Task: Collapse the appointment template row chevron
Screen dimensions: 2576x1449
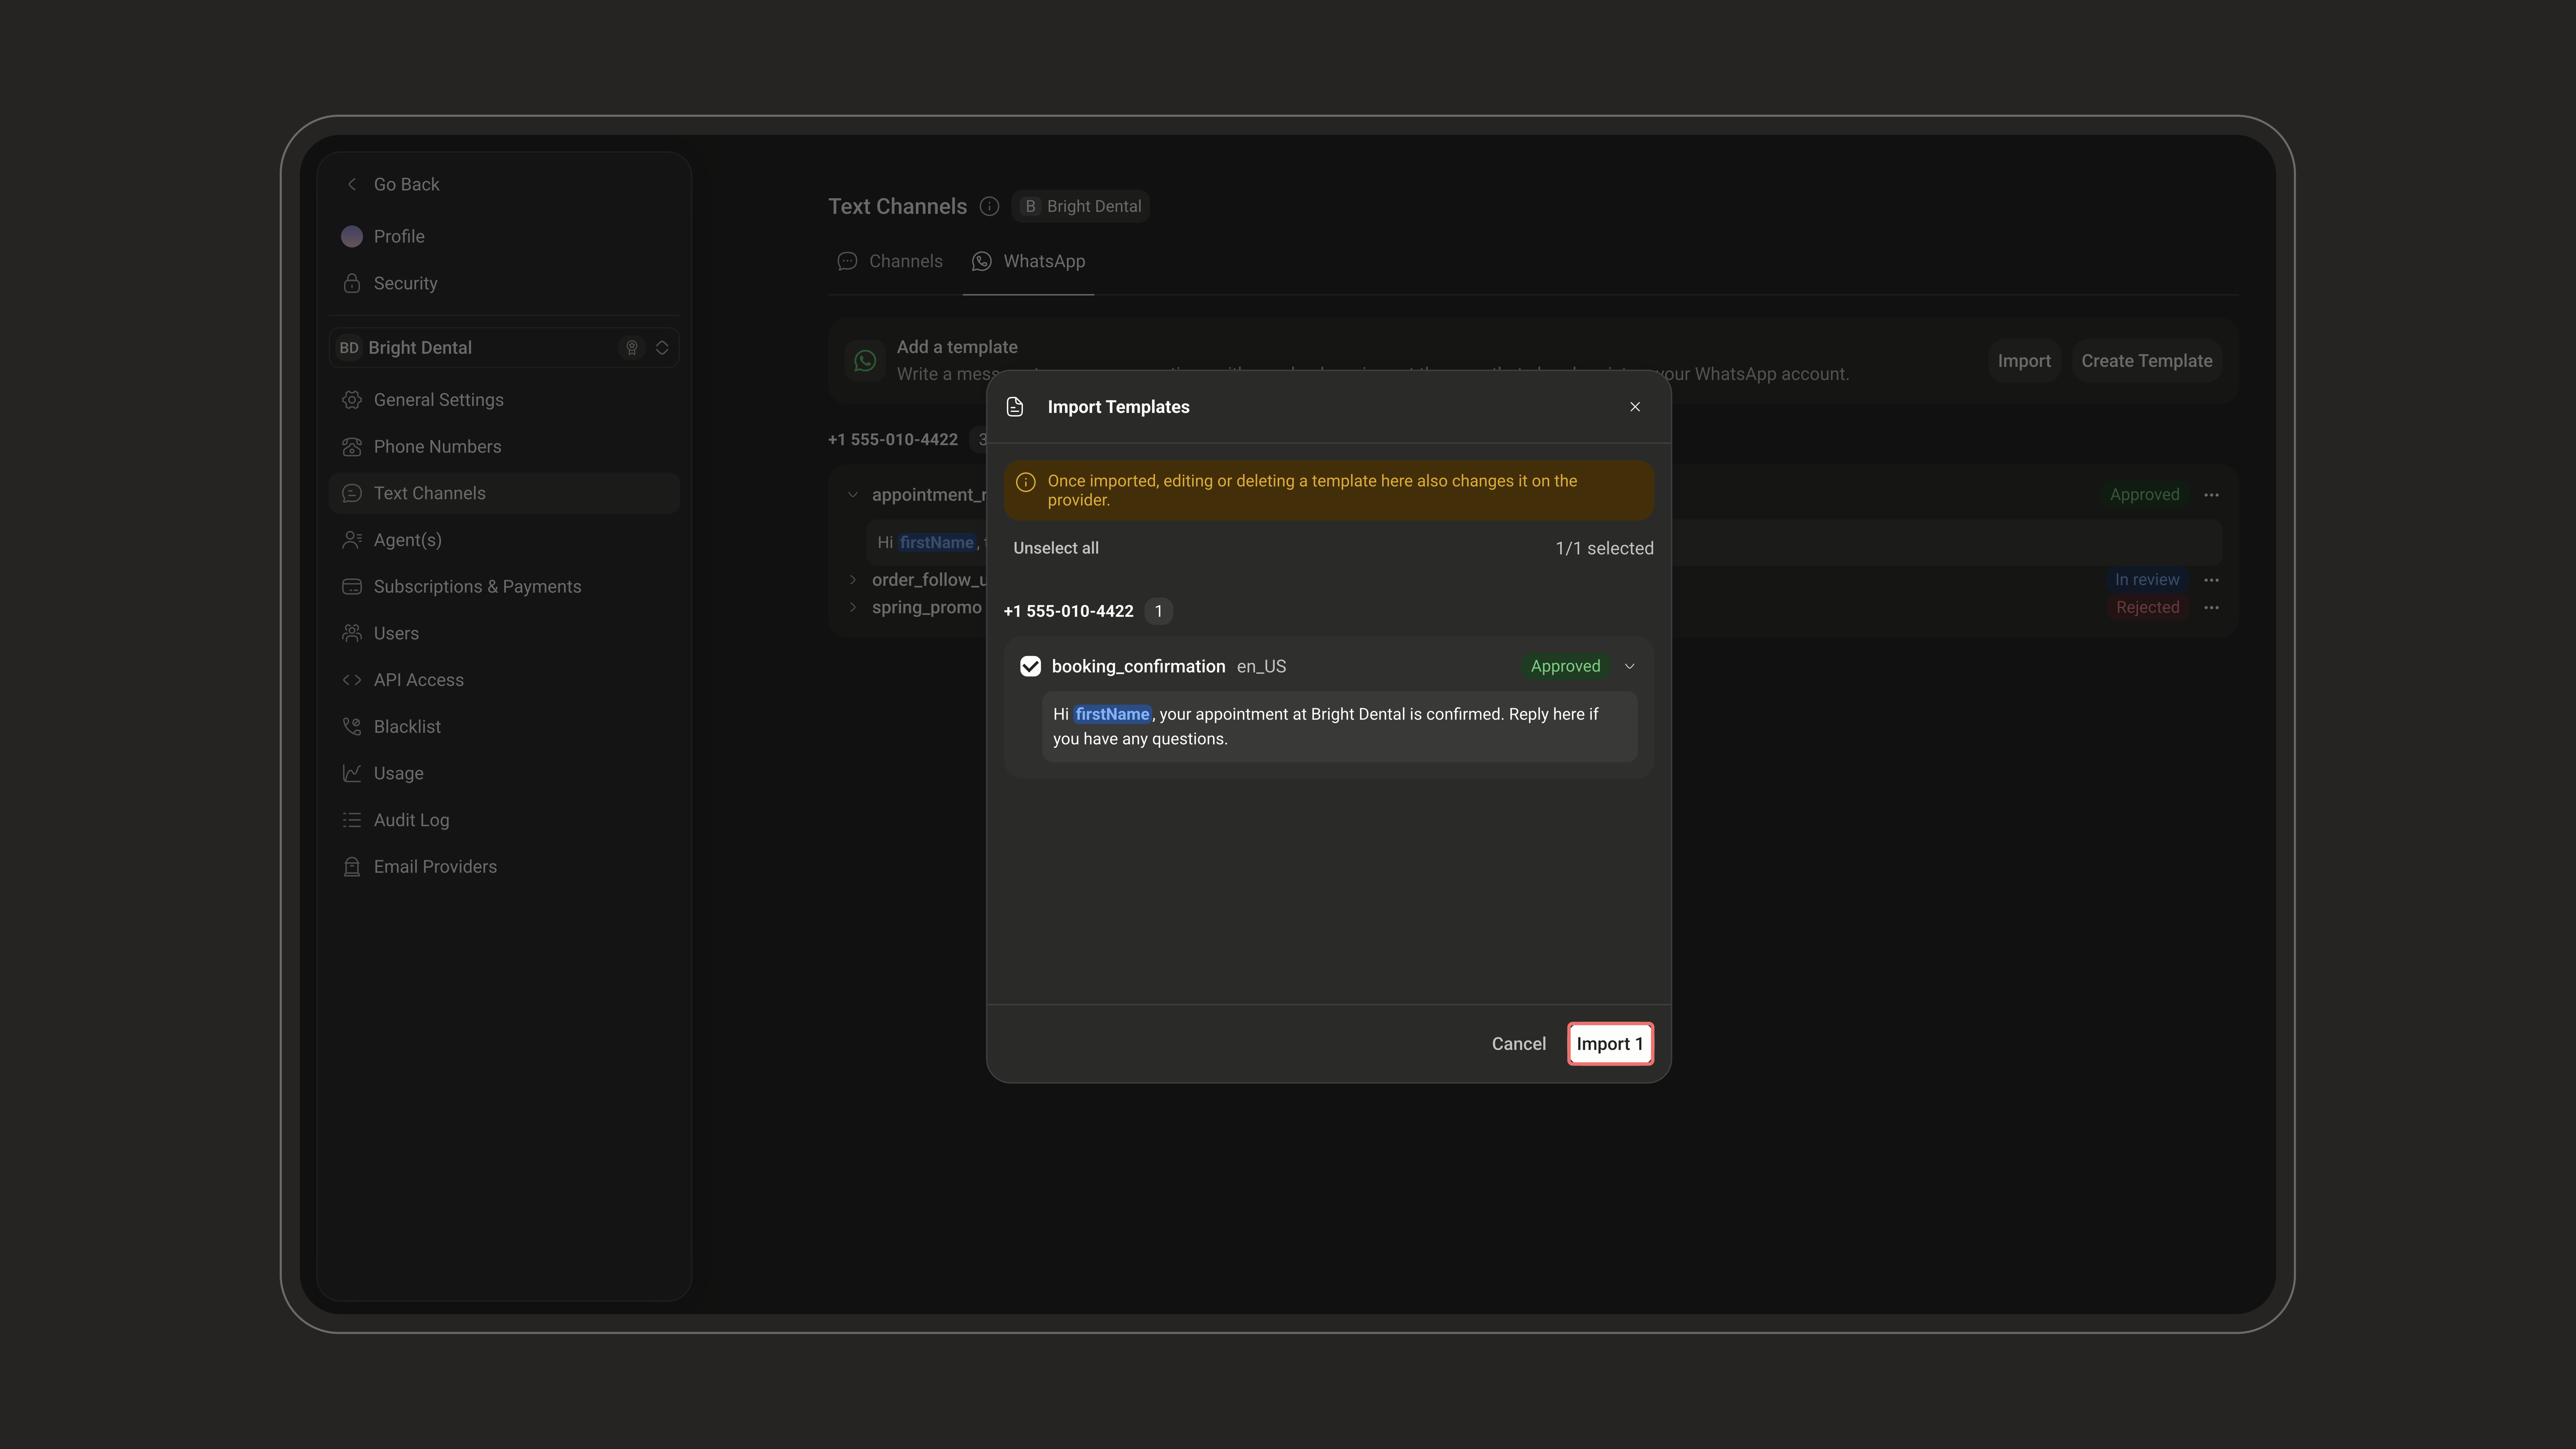Action: (853, 495)
